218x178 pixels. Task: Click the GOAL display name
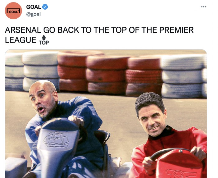click(34, 7)
